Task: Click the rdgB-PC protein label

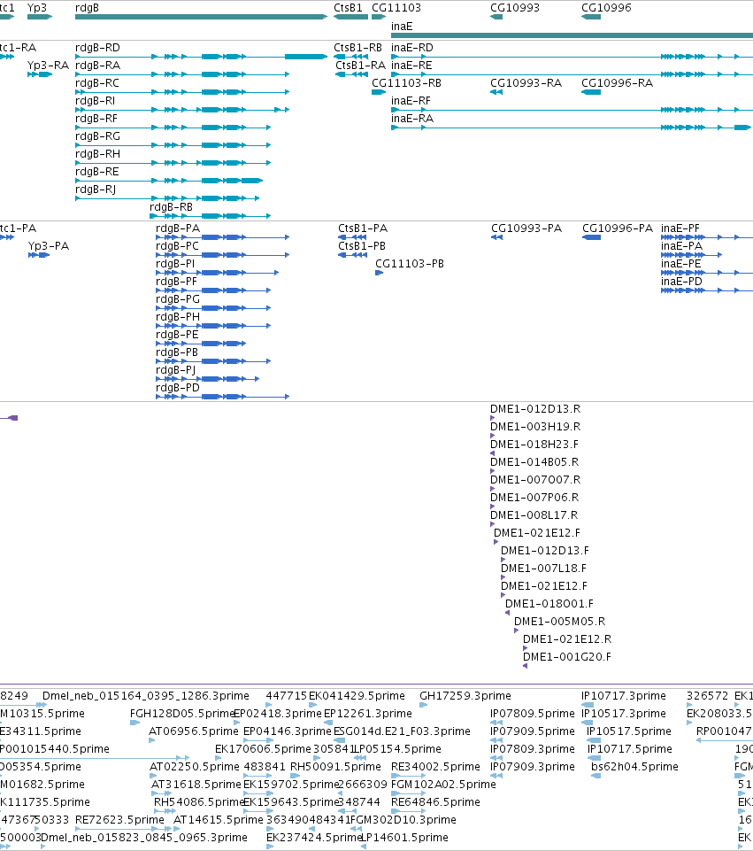Action: coord(177,246)
